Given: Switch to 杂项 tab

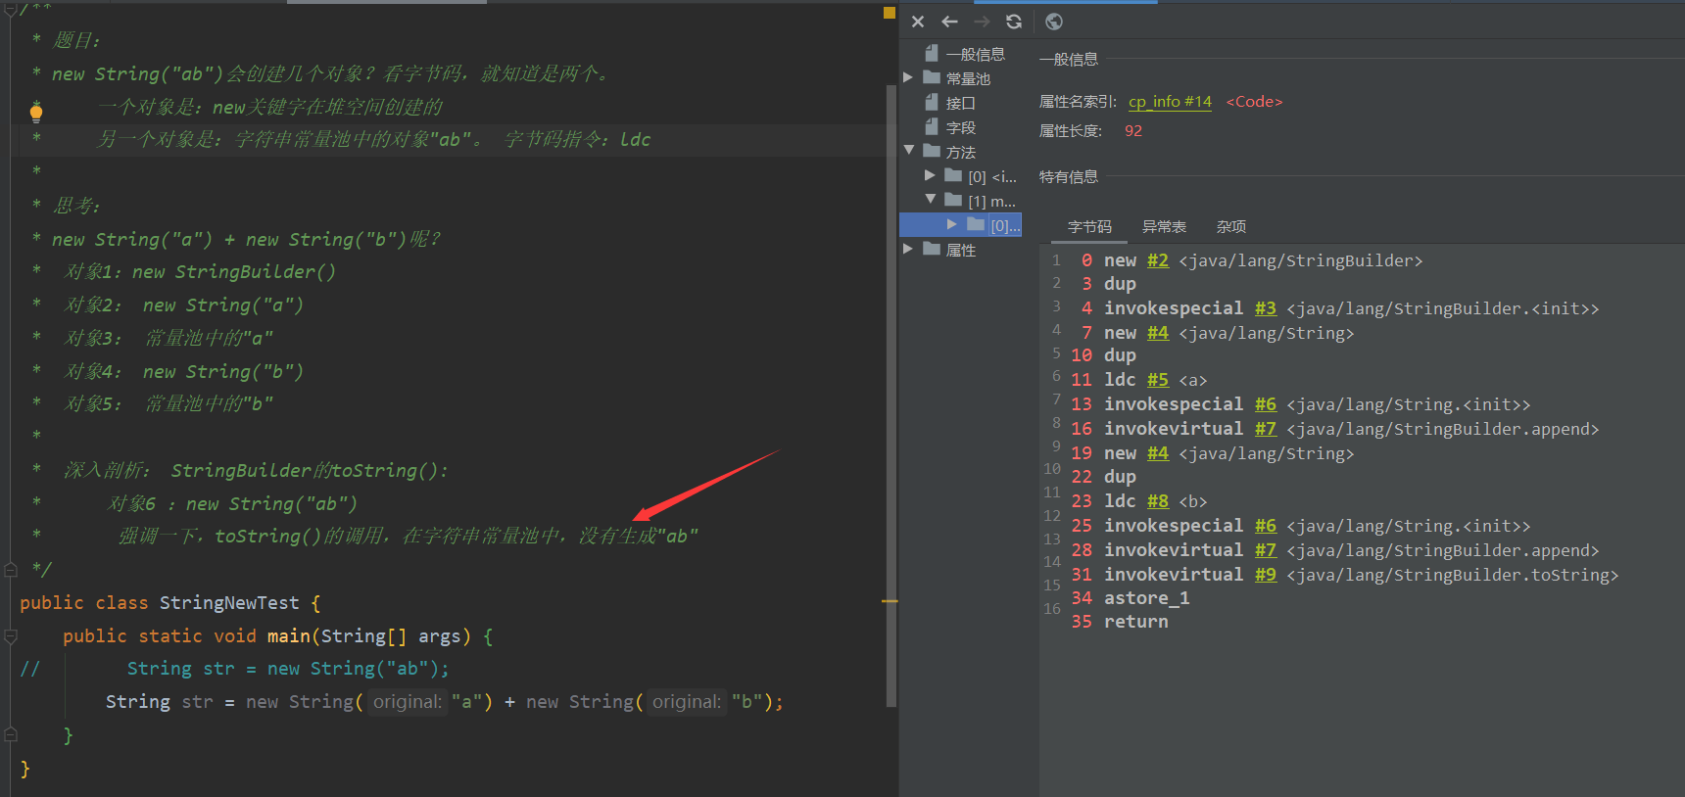Looking at the screenshot, I should point(1231,226).
